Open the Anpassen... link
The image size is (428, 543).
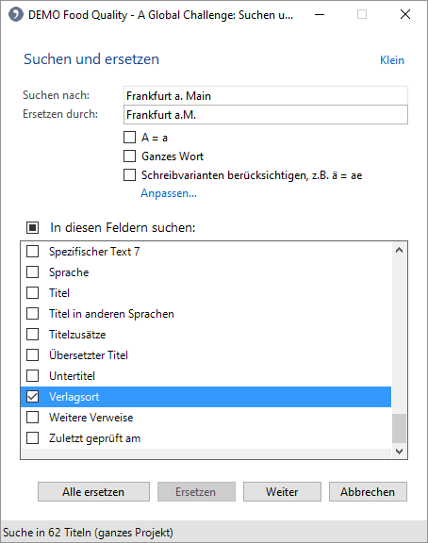[x=169, y=193]
